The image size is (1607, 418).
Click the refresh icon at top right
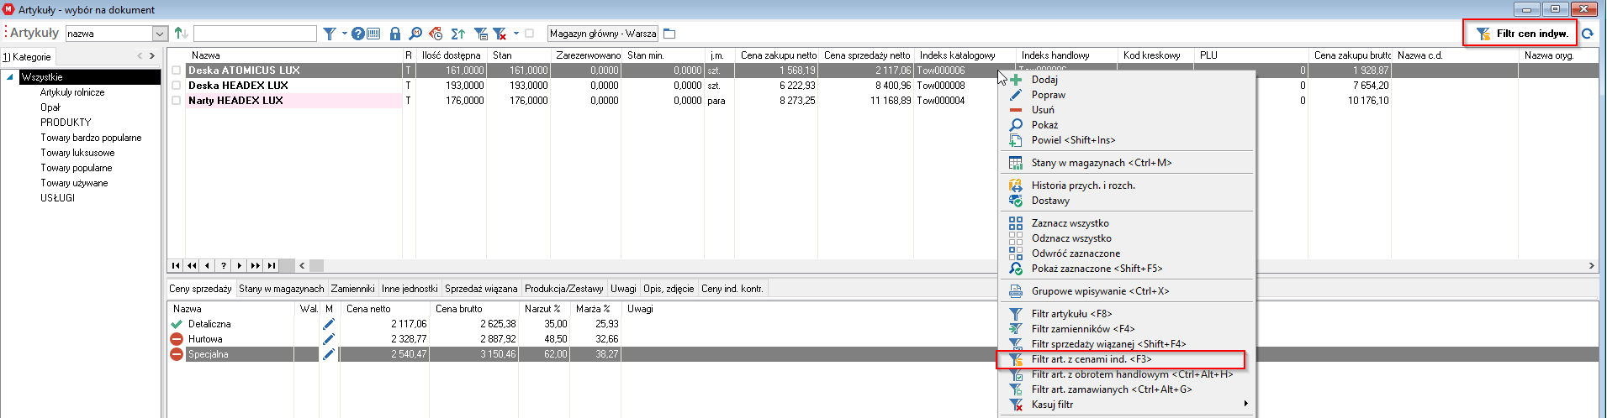click(1587, 34)
